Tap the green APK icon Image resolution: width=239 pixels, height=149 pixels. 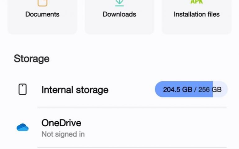click(x=196, y=2)
